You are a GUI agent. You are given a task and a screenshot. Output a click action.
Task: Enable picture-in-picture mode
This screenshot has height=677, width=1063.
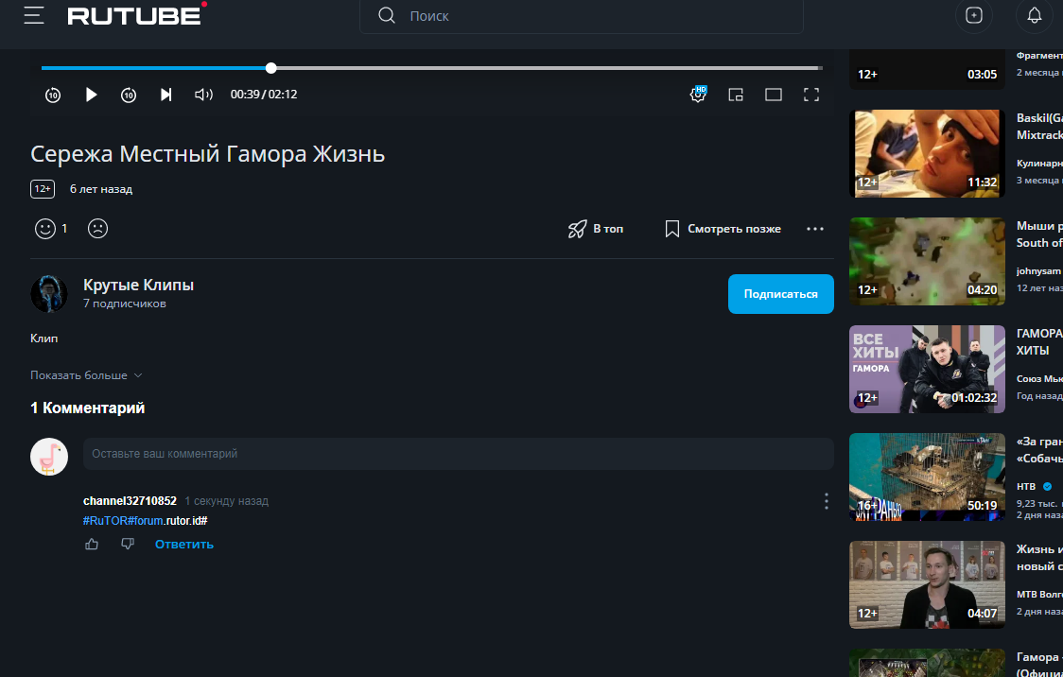pos(736,95)
